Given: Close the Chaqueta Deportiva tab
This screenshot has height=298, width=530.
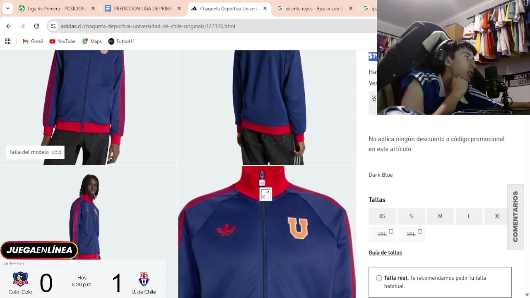Looking at the screenshot, I should [265, 8].
